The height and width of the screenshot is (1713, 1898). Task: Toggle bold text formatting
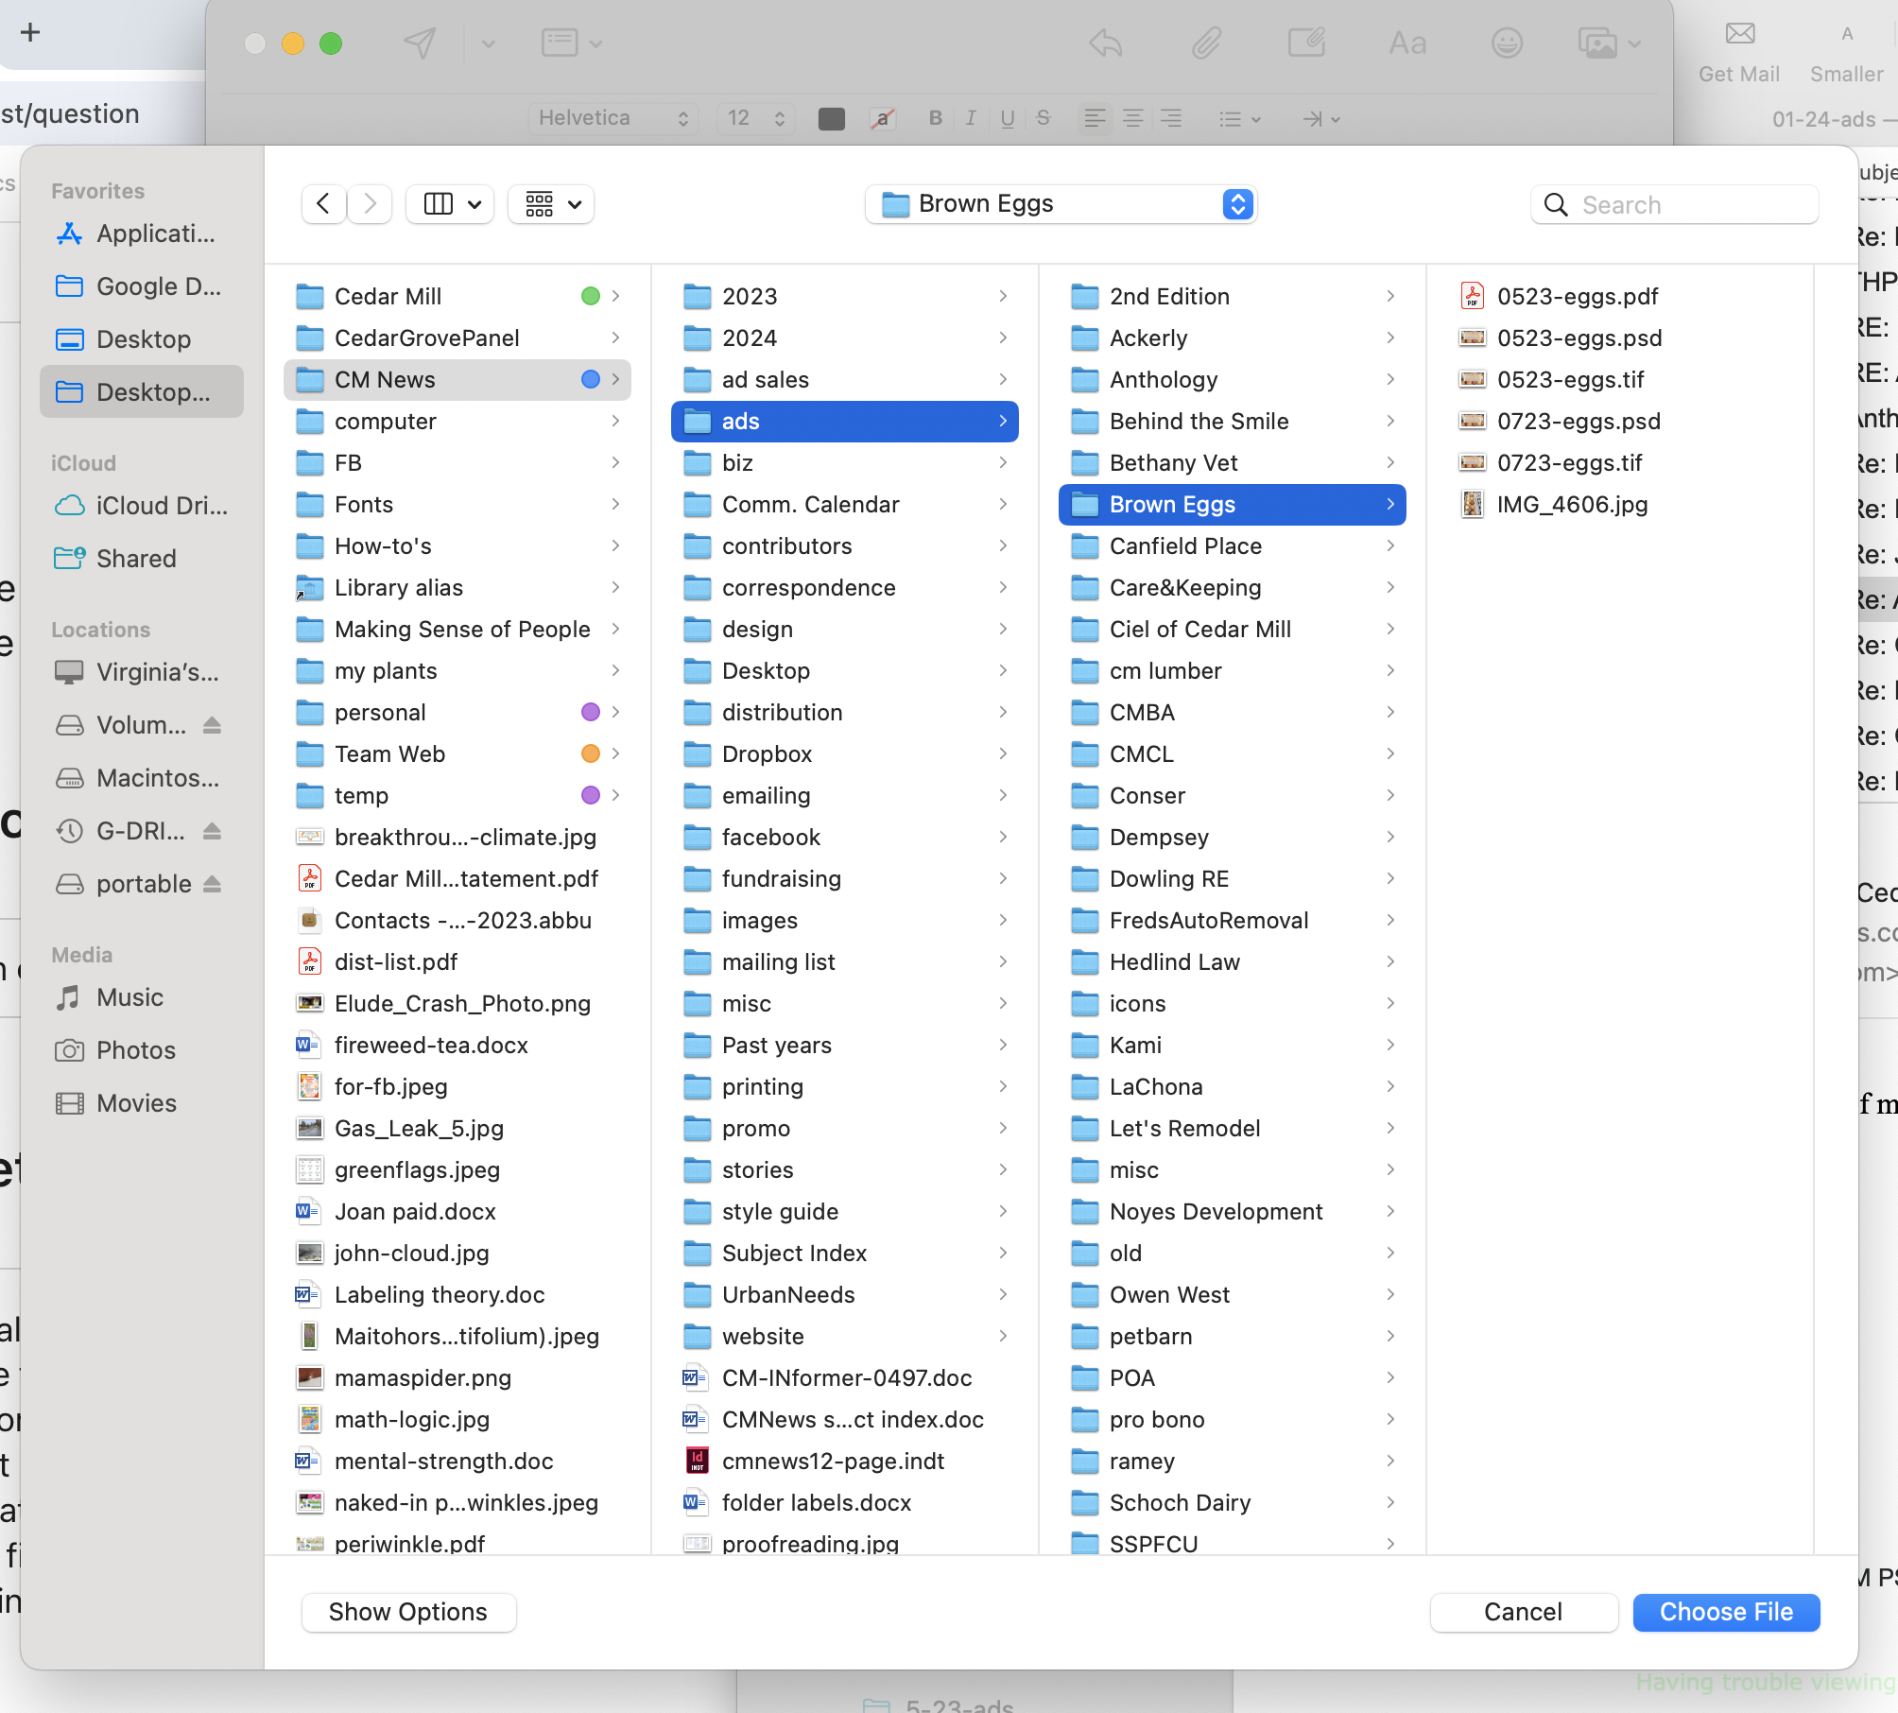pos(935,118)
